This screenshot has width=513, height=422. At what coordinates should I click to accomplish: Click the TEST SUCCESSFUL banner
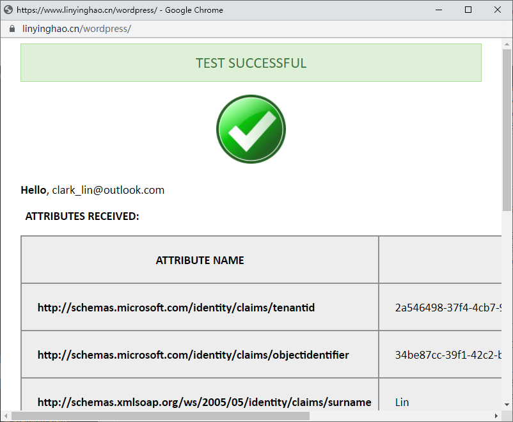(251, 63)
